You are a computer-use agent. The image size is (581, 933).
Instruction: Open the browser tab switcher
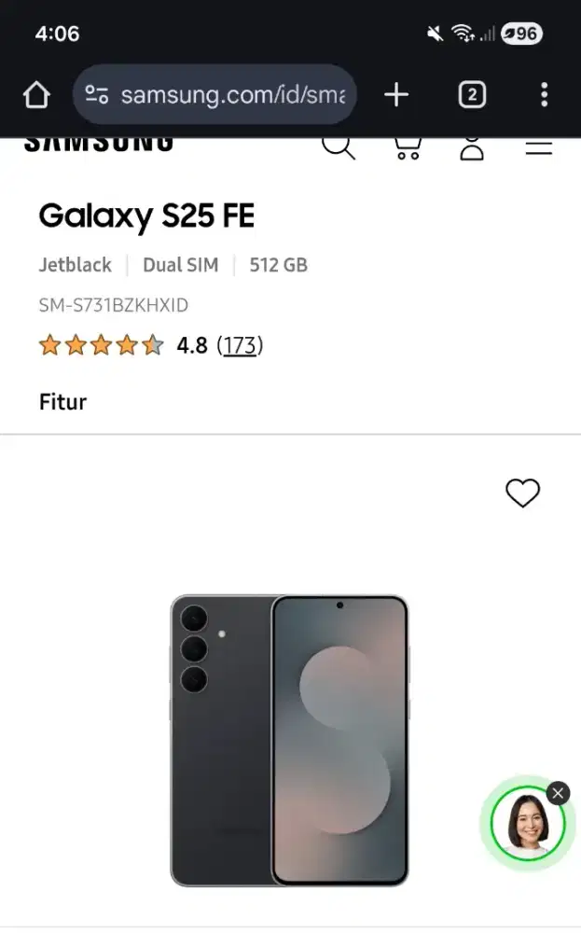tap(476, 94)
